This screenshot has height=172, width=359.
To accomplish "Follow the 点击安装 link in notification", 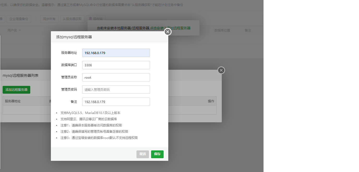I will [x=157, y=28].
